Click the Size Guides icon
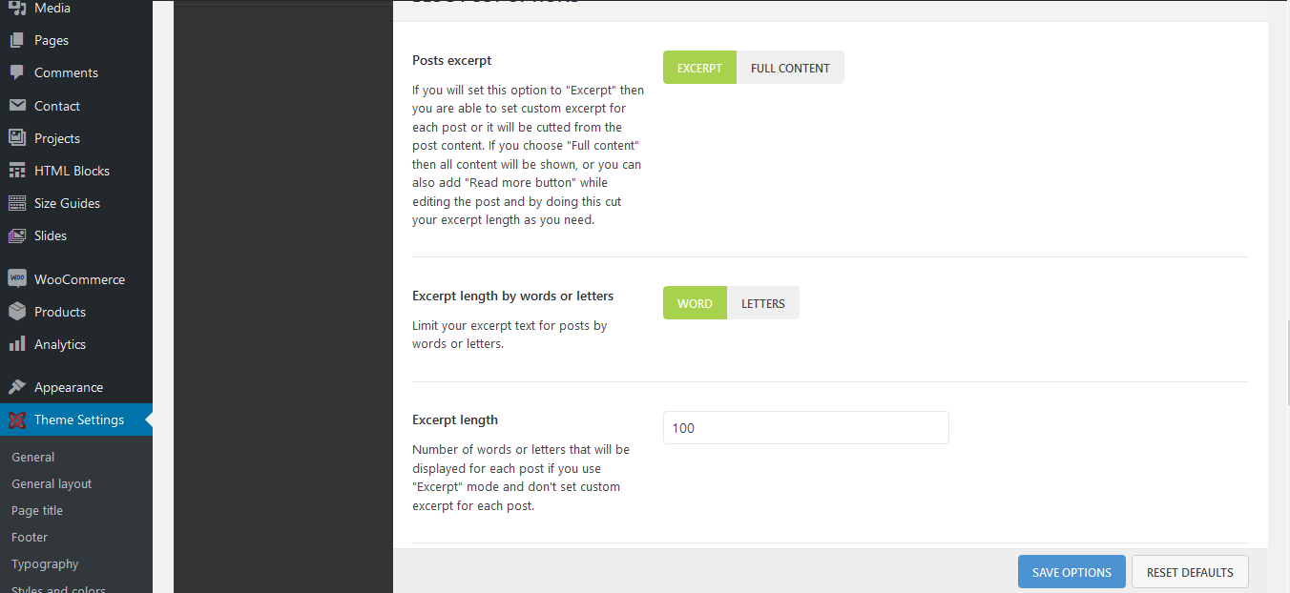1290x593 pixels. point(17,203)
